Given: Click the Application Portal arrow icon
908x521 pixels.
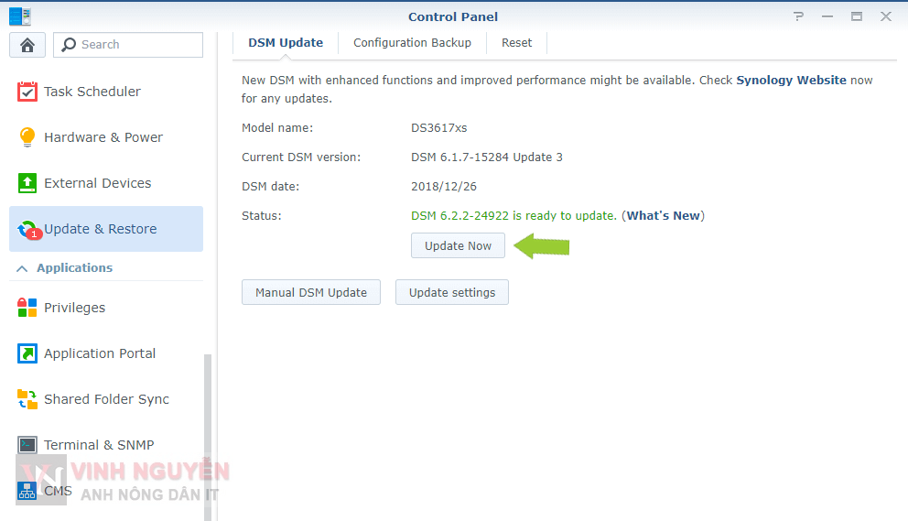Looking at the screenshot, I should (27, 353).
